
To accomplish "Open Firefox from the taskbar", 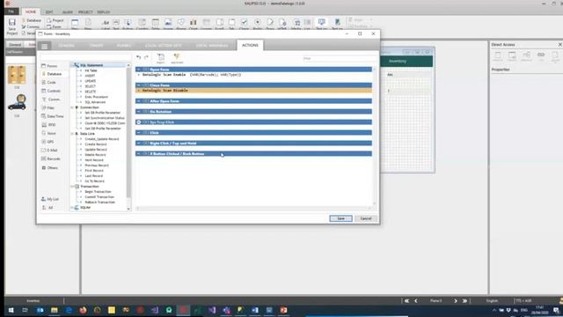I will click(83, 310).
